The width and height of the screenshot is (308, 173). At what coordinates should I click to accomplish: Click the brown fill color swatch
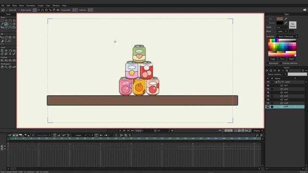coord(280,19)
